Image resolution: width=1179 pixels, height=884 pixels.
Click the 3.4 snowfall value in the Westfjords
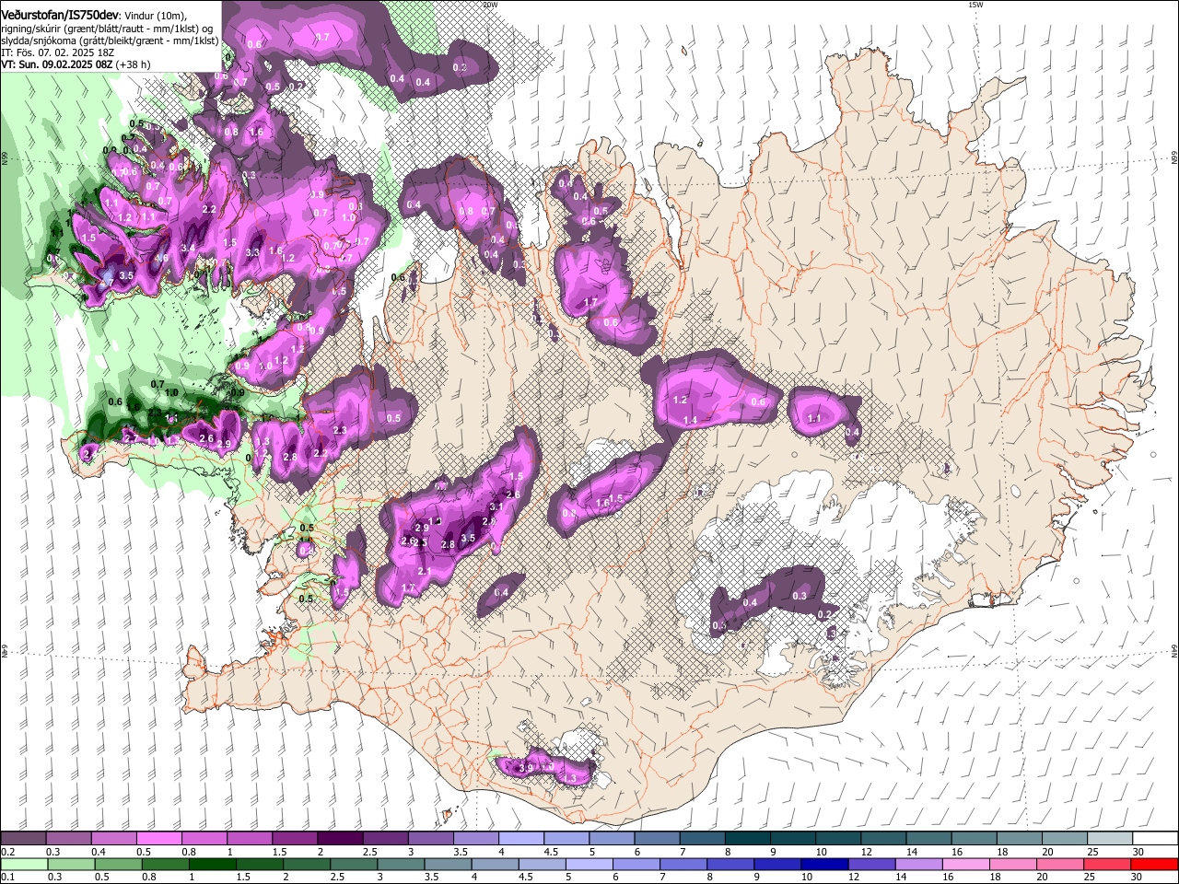point(188,248)
